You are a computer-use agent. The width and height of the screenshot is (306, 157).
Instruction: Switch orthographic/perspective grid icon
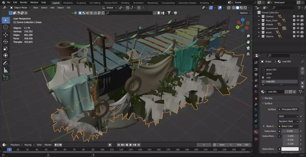(248, 54)
